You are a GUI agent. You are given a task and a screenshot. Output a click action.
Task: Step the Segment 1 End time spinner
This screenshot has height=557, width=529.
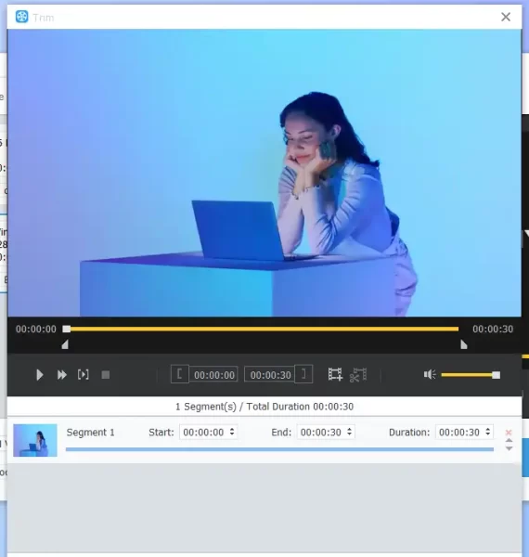point(349,432)
